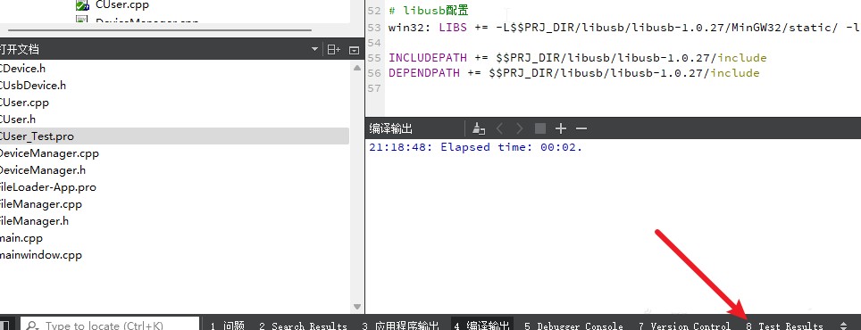Open the 3 应用程序输出 tab

pyautogui.click(x=401, y=326)
